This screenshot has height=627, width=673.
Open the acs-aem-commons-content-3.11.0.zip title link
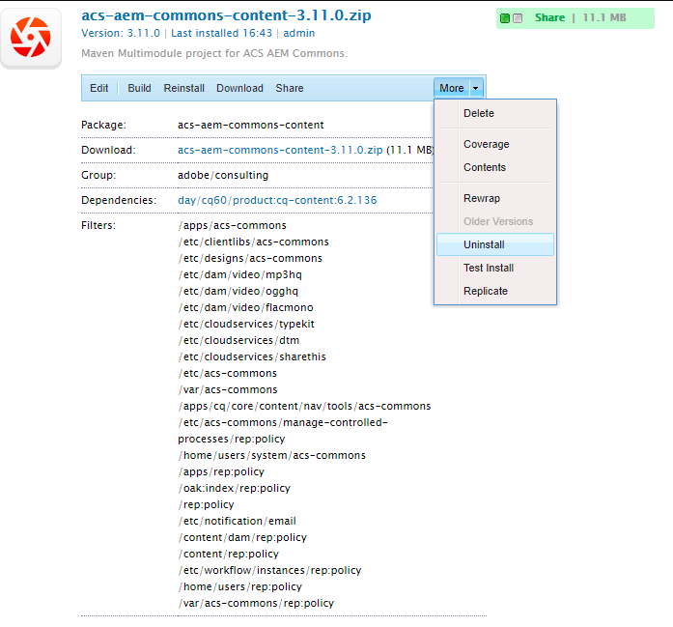pyautogui.click(x=226, y=15)
